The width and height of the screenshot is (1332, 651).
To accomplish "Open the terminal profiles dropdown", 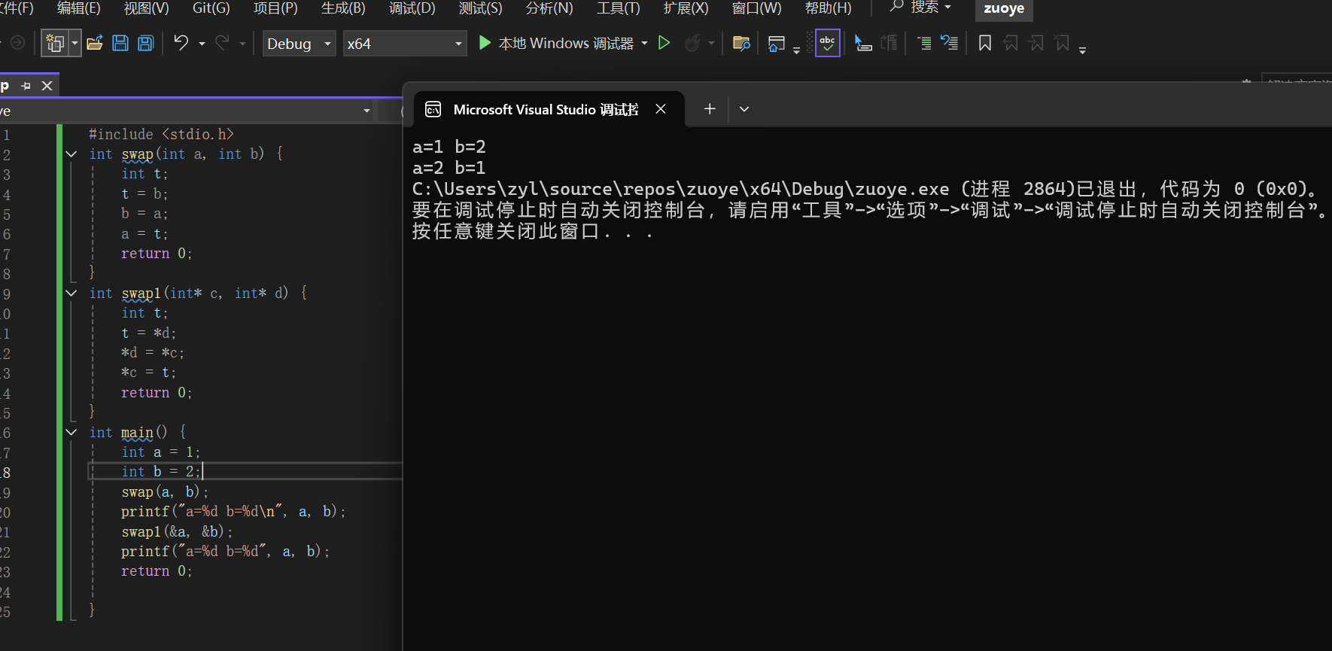I will (744, 109).
